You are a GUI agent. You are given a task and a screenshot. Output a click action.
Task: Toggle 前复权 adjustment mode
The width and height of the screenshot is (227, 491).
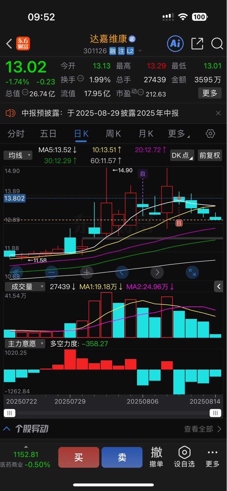pos(210,155)
